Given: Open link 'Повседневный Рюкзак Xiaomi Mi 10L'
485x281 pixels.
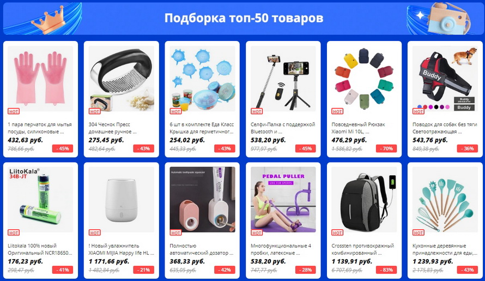Looking at the screenshot, I should (x=358, y=128).
